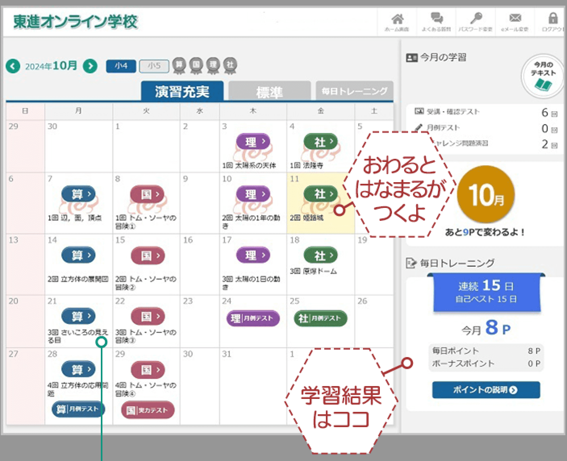Switch grade to 小5
This screenshot has height=461, width=567.
[x=154, y=66]
